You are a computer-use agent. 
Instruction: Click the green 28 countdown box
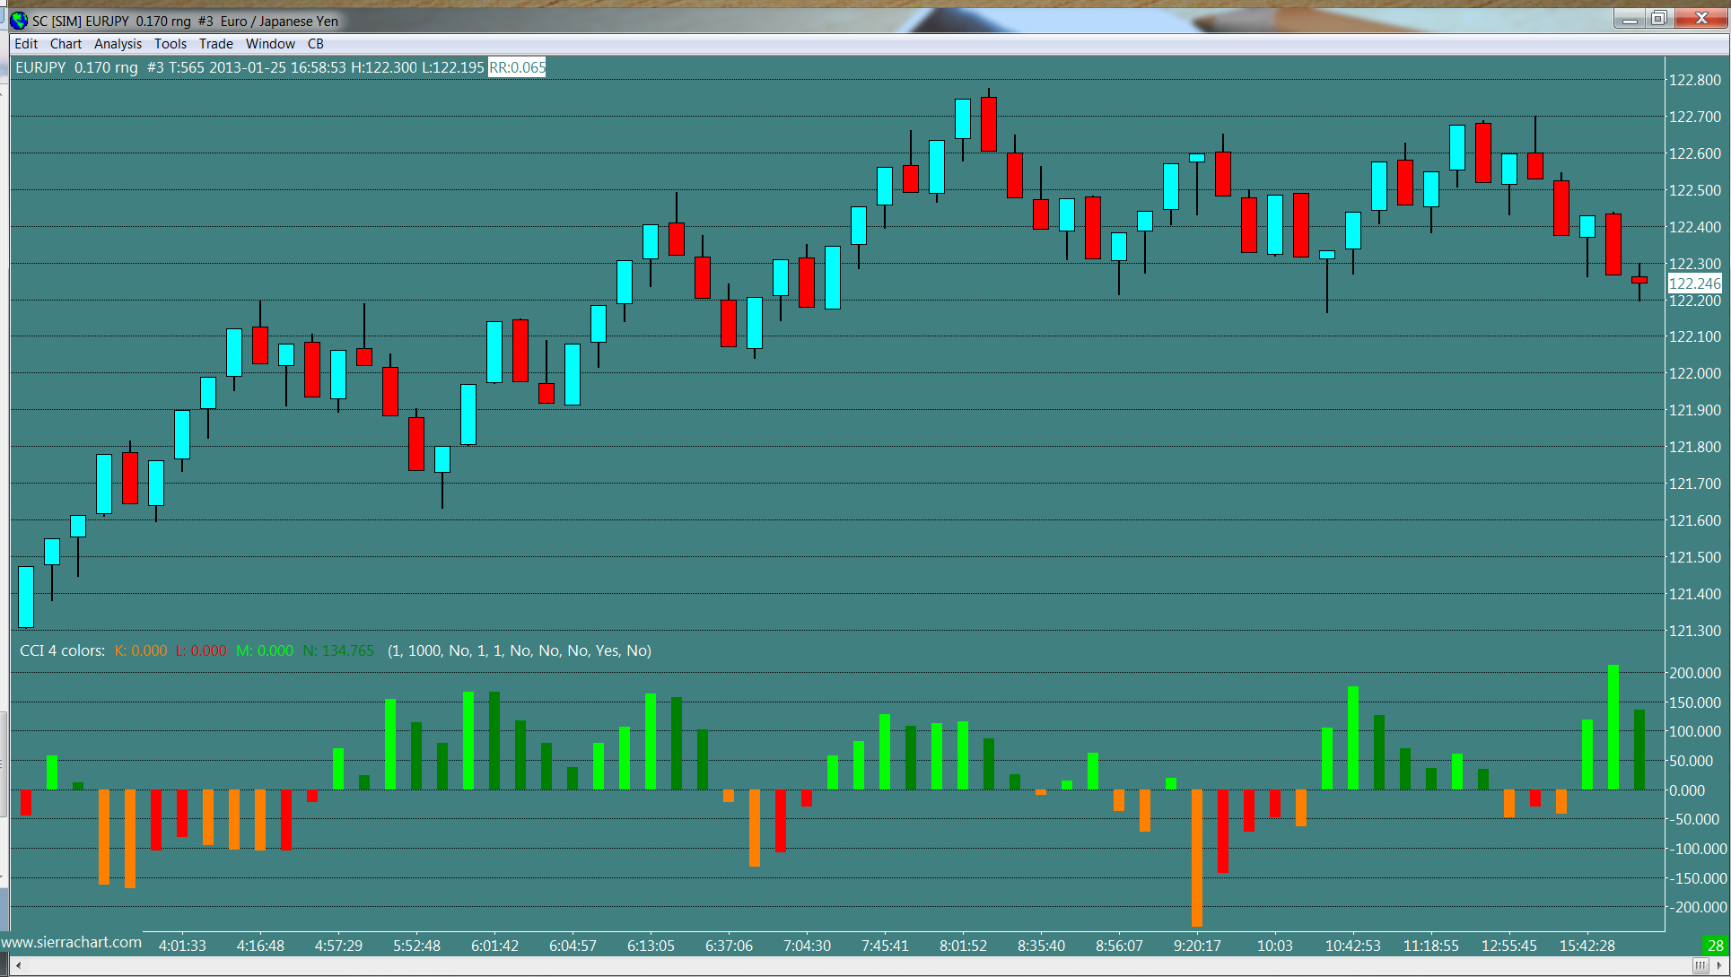(x=1715, y=946)
